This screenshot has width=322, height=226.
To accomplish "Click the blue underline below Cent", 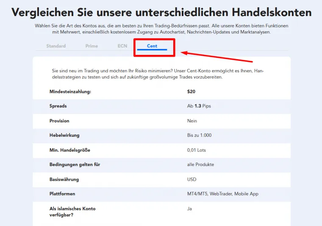I will click(152, 50).
